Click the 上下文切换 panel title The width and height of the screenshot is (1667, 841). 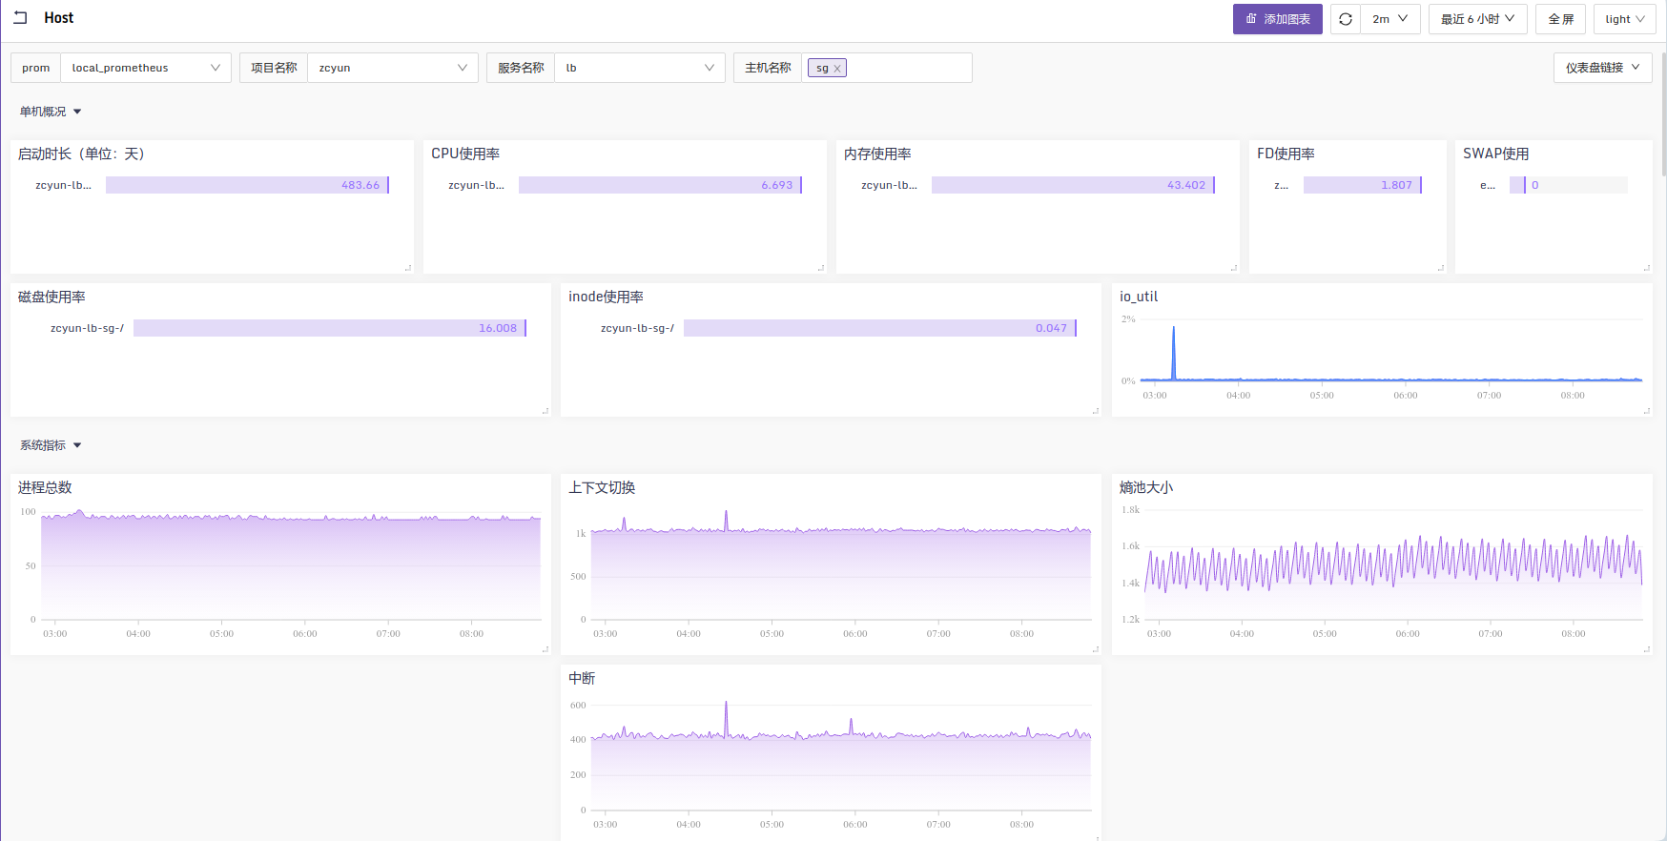pos(602,487)
